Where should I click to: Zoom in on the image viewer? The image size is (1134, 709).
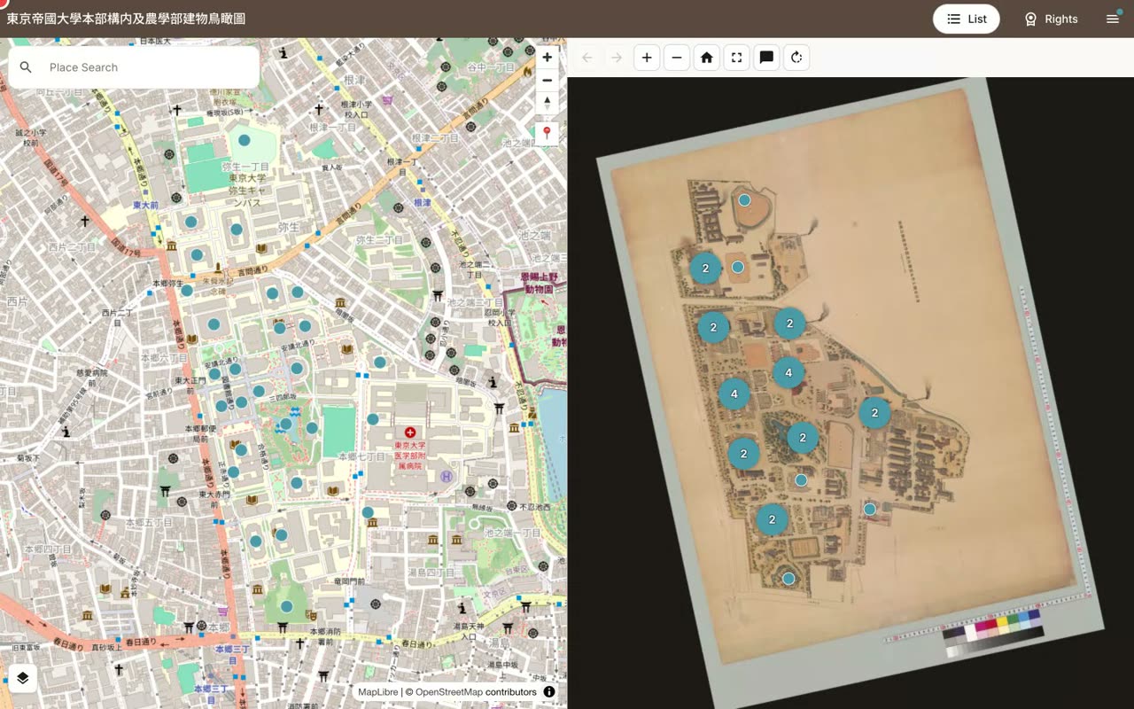(x=647, y=58)
